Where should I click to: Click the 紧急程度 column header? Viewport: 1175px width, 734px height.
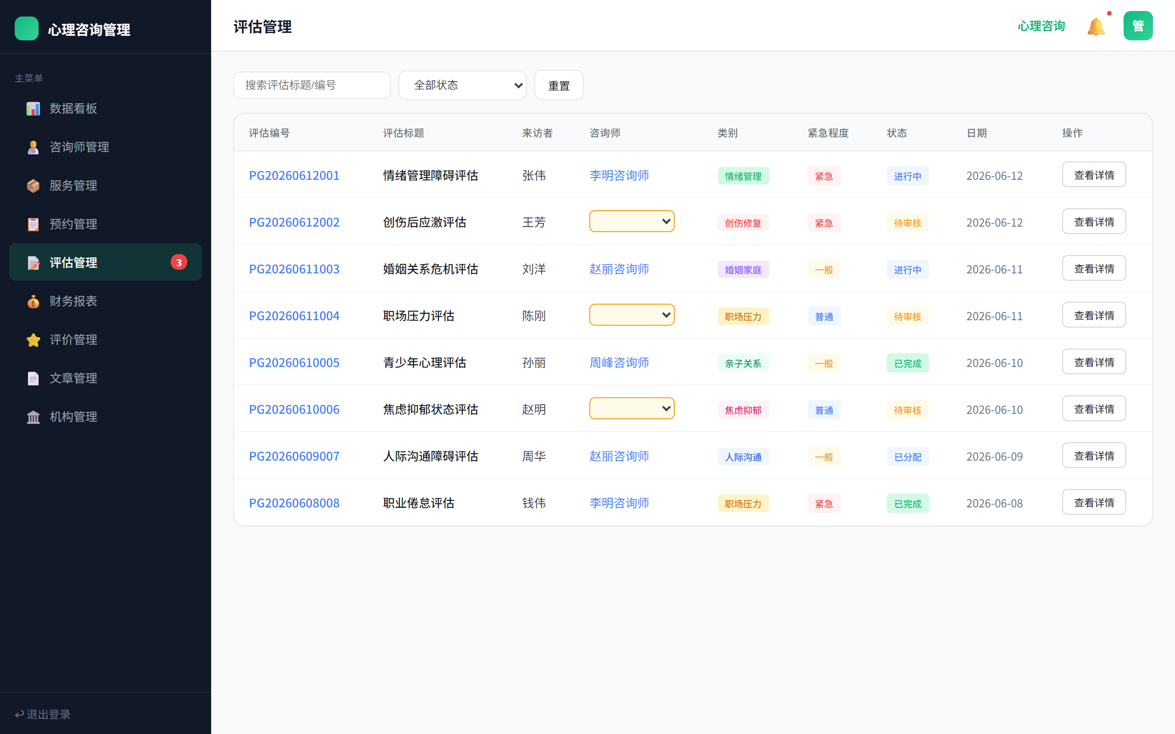828,133
